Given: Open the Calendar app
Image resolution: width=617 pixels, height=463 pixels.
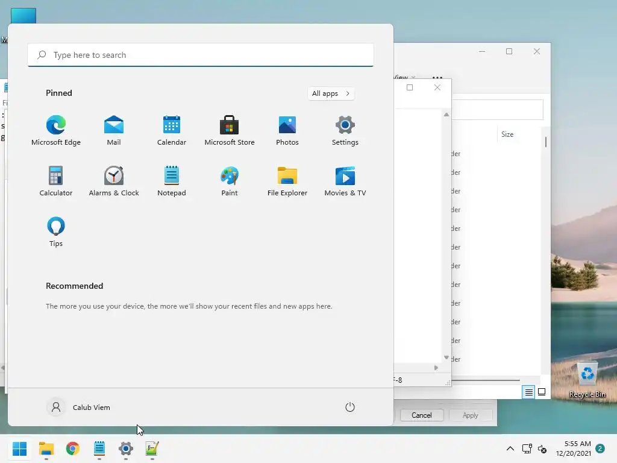Looking at the screenshot, I should [x=172, y=131].
